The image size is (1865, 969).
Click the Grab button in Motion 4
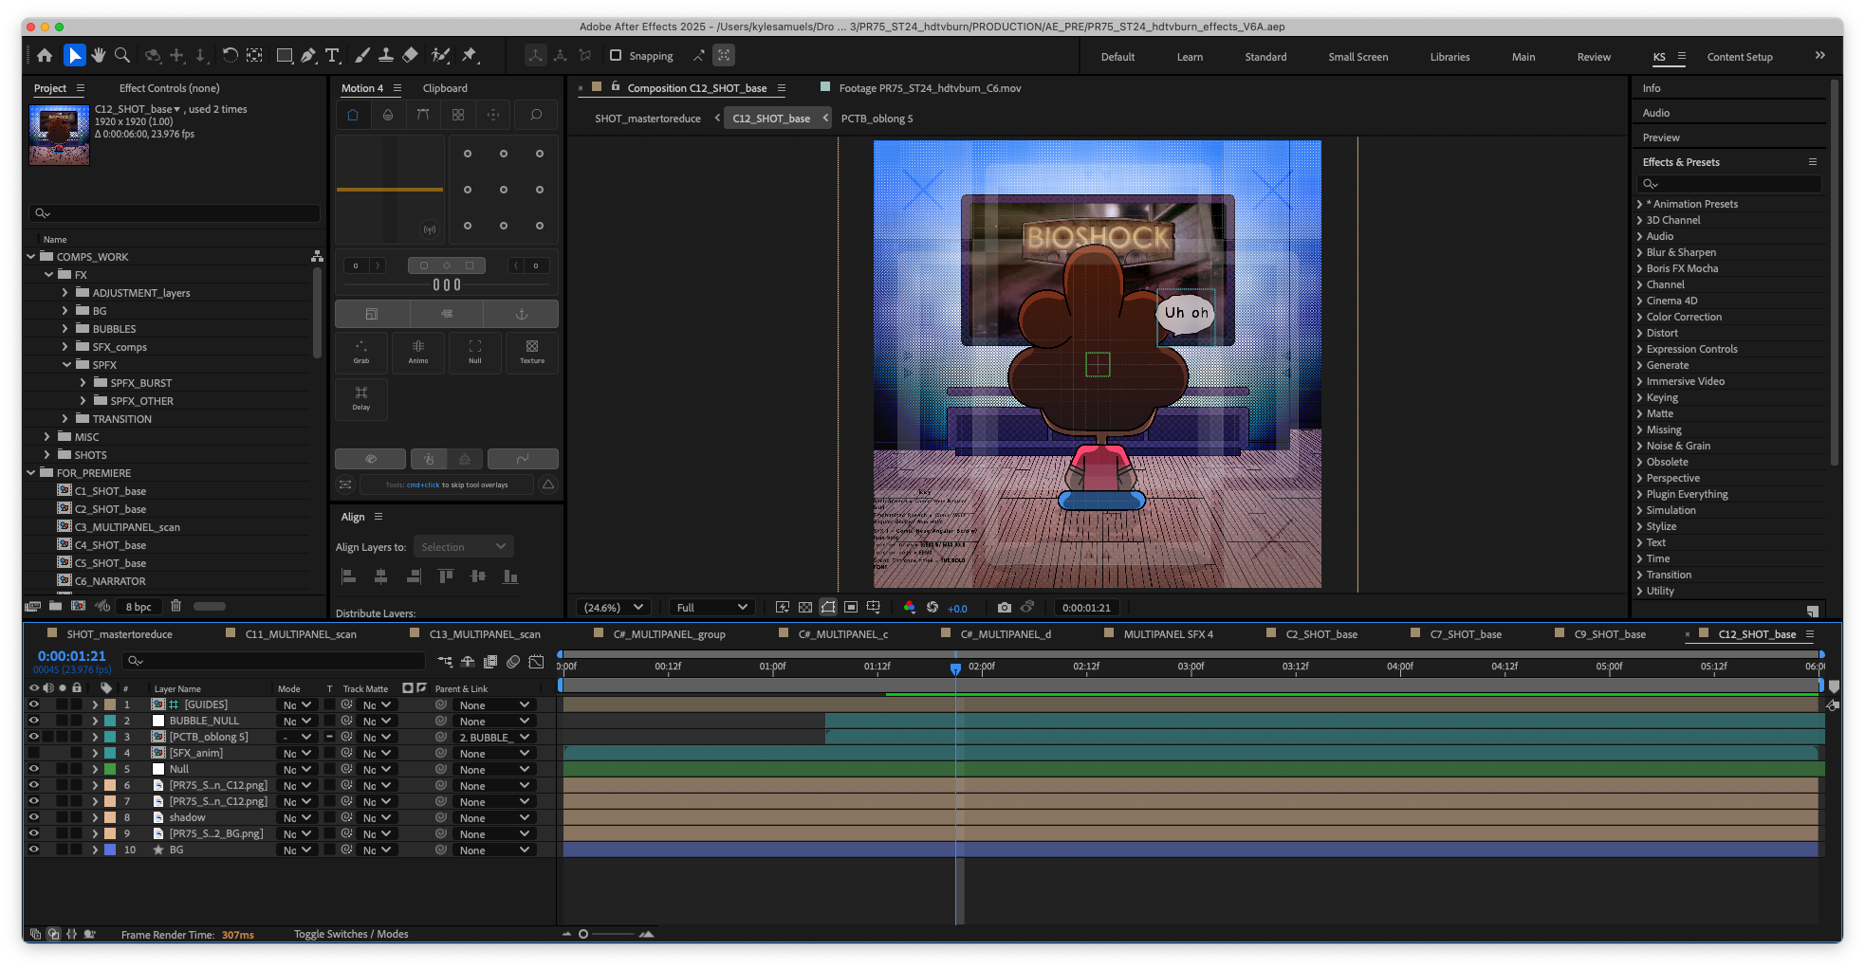click(x=361, y=352)
